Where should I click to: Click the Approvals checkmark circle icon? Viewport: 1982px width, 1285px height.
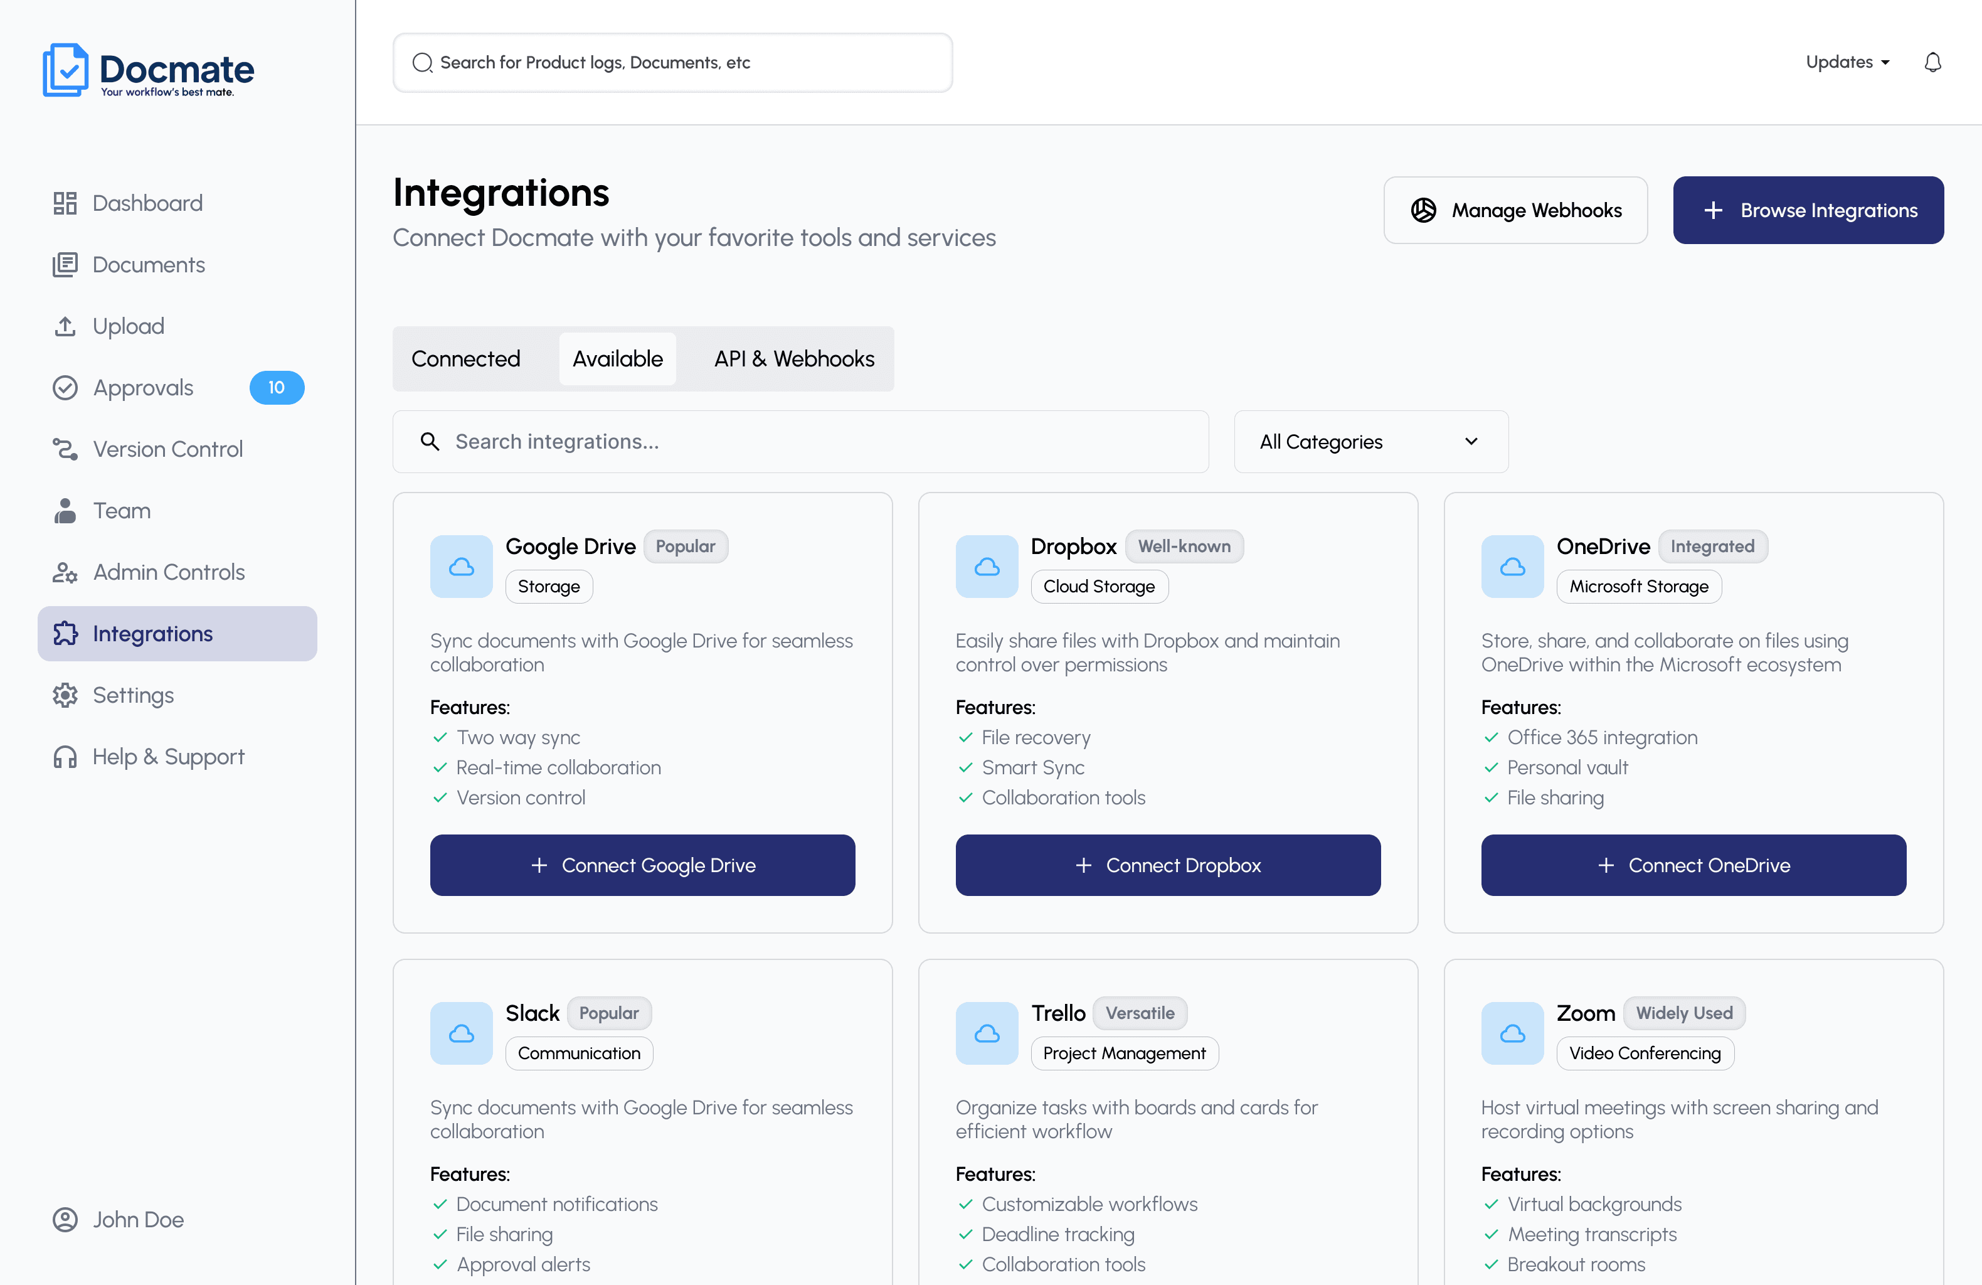65,388
